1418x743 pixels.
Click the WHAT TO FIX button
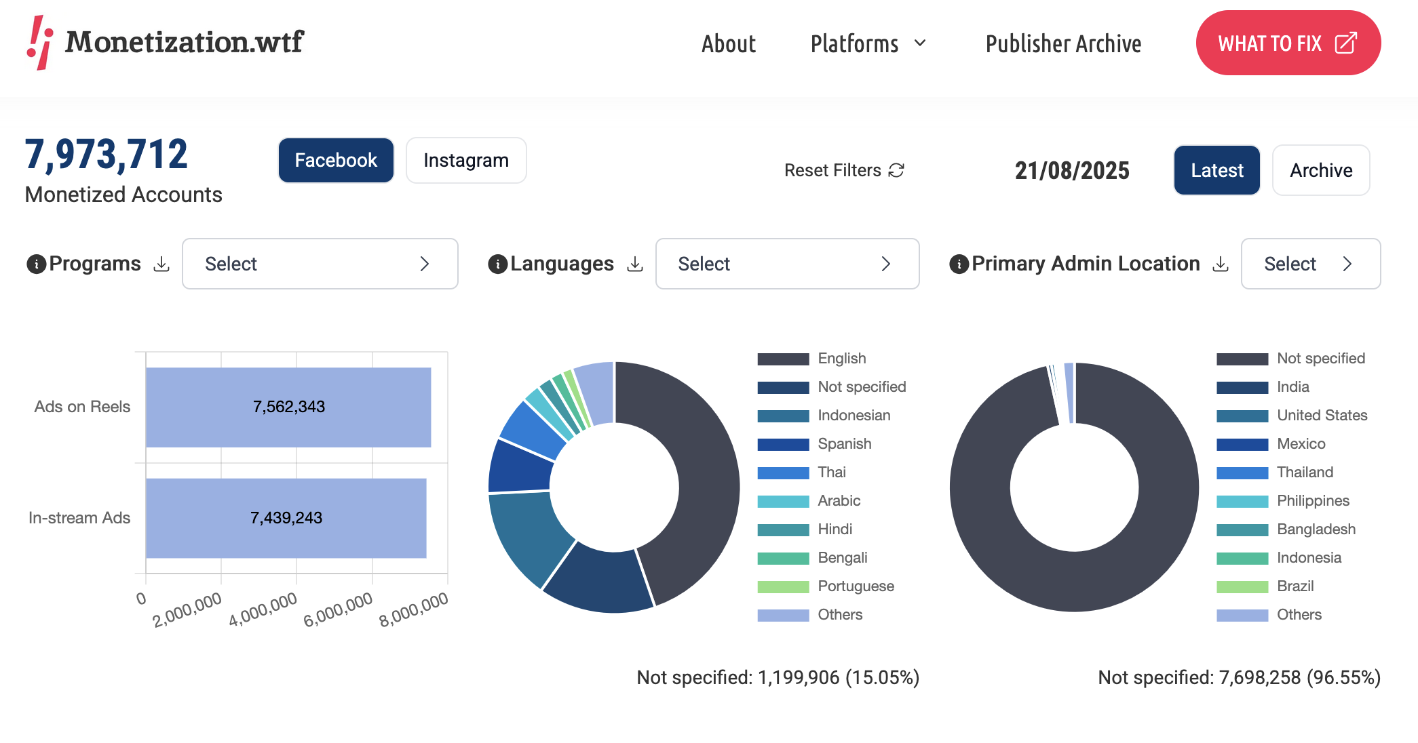point(1288,43)
